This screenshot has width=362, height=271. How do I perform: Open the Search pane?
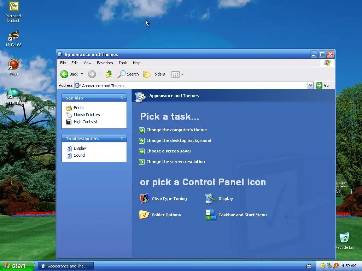[128, 74]
